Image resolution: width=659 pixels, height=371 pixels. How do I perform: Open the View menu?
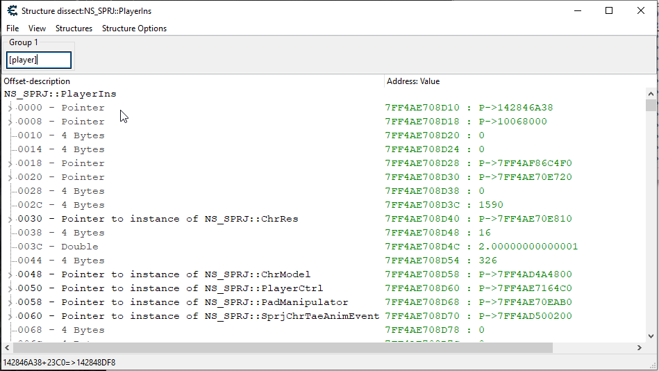(x=37, y=28)
